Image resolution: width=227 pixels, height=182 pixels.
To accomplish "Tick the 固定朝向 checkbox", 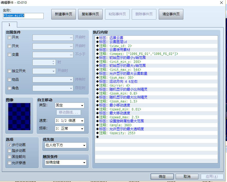I will click(x=10, y=157).
